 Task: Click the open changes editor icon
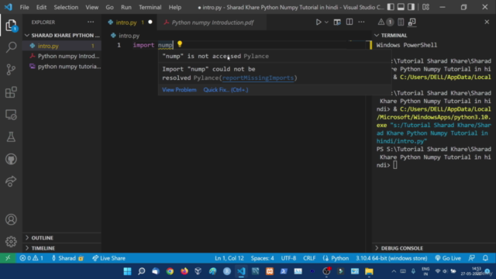tap(337, 22)
